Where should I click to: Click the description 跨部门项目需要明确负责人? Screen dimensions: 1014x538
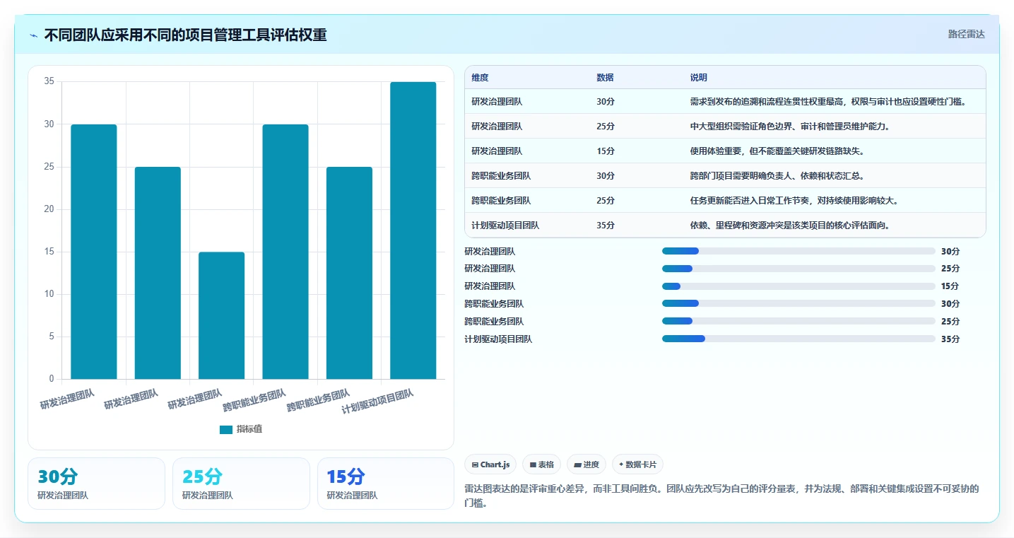point(777,176)
